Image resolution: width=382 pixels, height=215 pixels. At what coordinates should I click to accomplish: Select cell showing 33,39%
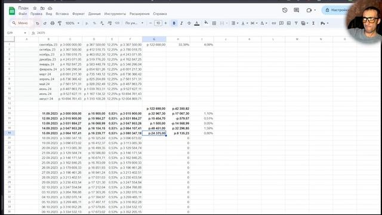[x=178, y=45]
